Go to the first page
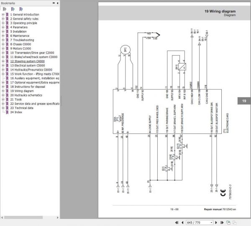The height and width of the screenshot is (226, 251). click(x=177, y=223)
